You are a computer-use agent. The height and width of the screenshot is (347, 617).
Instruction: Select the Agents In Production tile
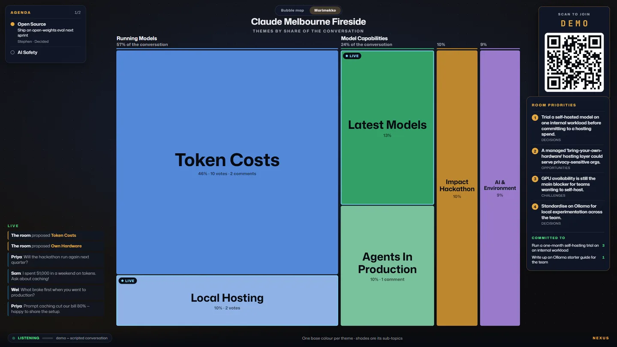[387, 266]
